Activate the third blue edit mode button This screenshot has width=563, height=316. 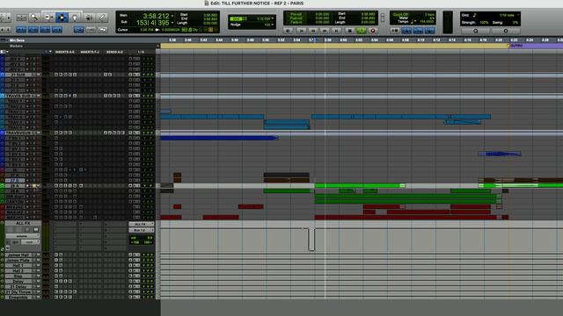coord(45,30)
